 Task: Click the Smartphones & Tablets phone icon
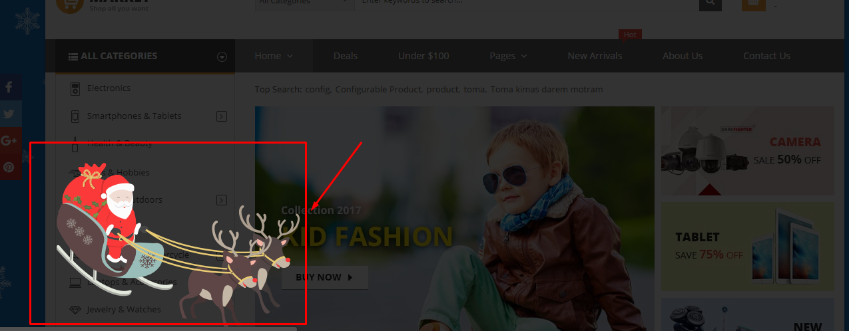pos(75,116)
